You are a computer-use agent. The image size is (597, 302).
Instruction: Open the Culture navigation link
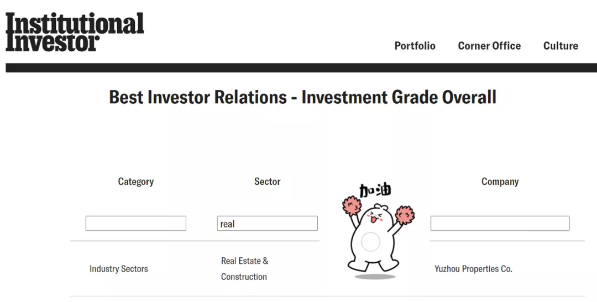pos(561,46)
